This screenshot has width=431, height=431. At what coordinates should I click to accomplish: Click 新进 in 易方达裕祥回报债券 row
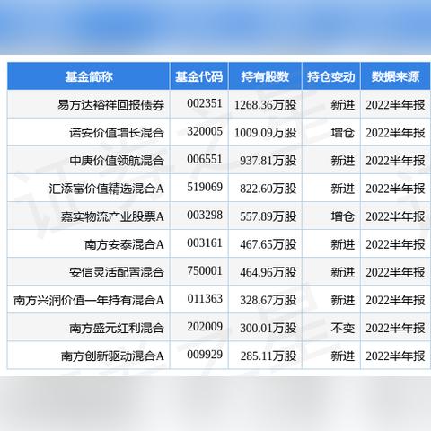point(343,105)
